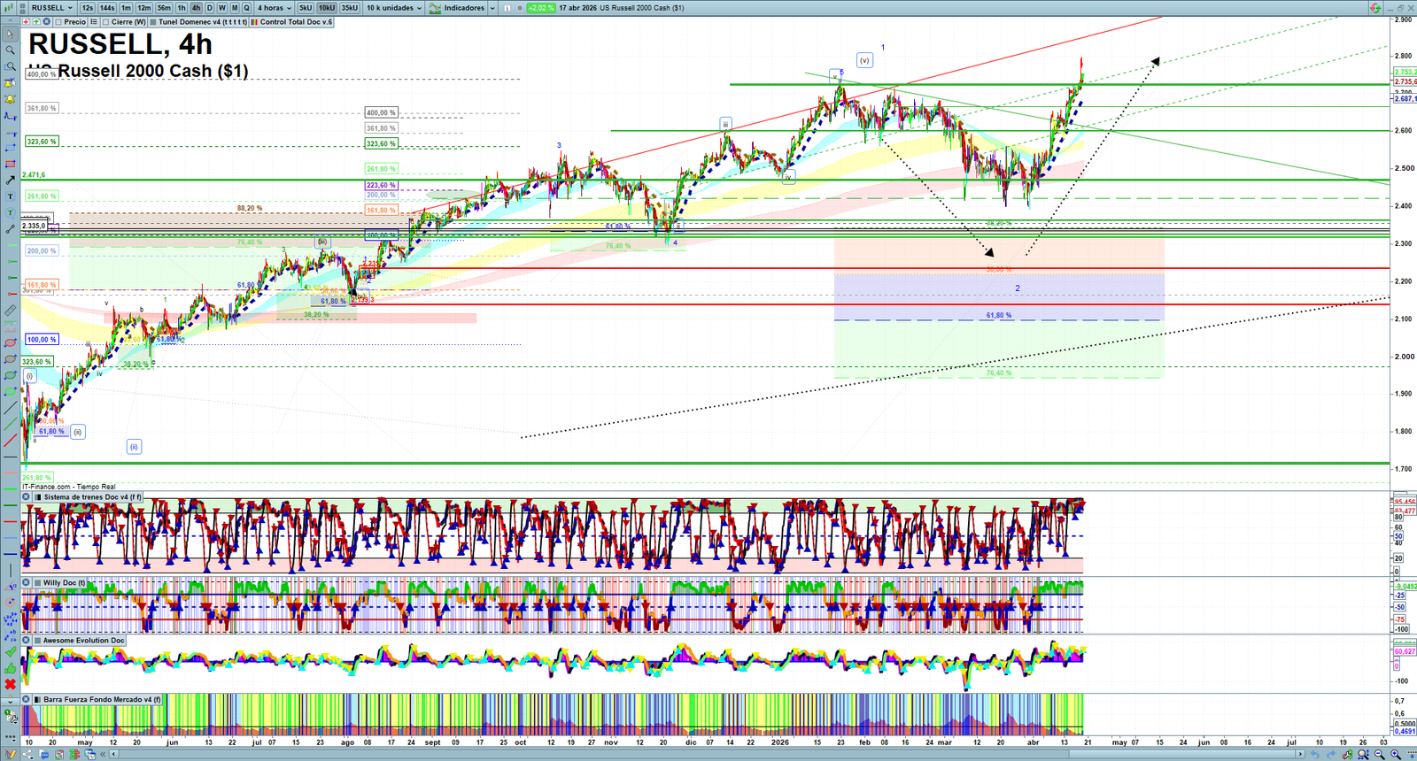Select the 4h timeframe button

[x=197, y=8]
